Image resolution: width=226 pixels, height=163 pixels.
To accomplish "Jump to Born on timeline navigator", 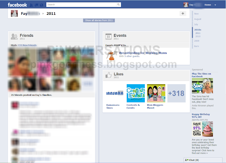I will [x=196, y=46].
